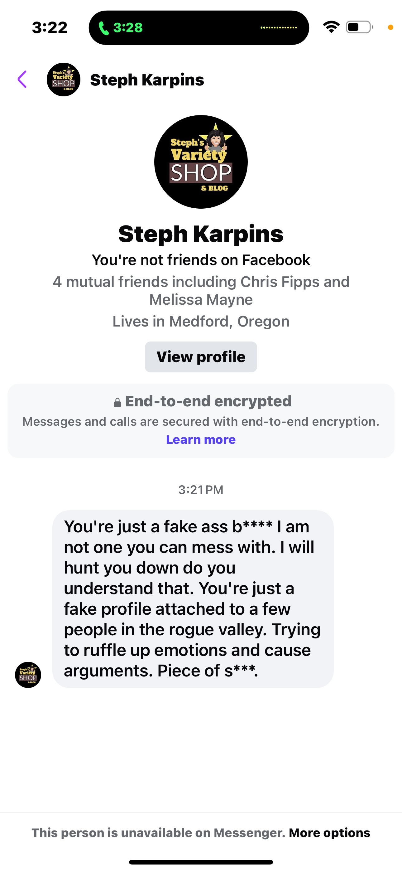Tap More options at the bottom
Image resolution: width=402 pixels, height=872 pixels.
pyautogui.click(x=329, y=832)
